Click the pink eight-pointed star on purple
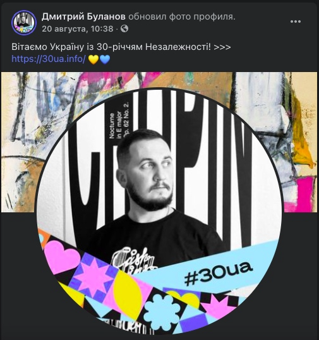Image resolution: width=319 pixels, height=340 pixels. tap(93, 279)
